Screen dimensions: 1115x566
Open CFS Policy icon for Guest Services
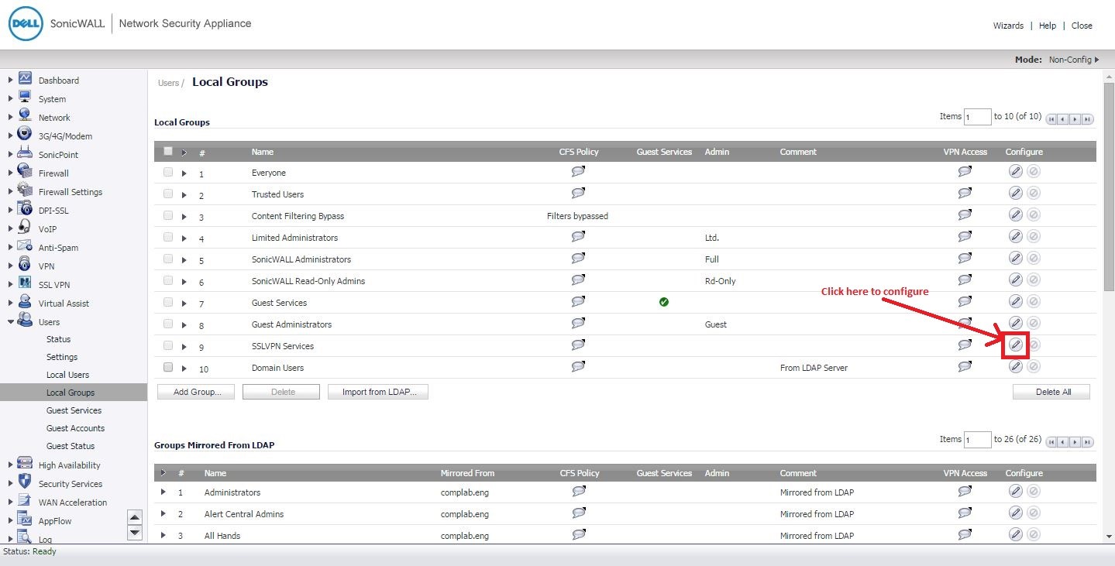click(x=578, y=301)
